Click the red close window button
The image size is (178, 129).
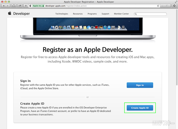pyautogui.click(x=2, y=2)
